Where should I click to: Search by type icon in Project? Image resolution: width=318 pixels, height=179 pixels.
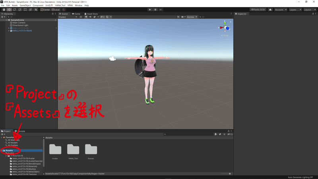tap(216, 134)
